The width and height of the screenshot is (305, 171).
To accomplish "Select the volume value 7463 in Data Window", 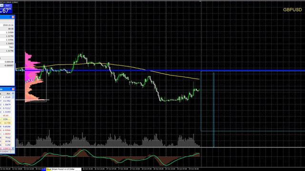I will point(11,47).
